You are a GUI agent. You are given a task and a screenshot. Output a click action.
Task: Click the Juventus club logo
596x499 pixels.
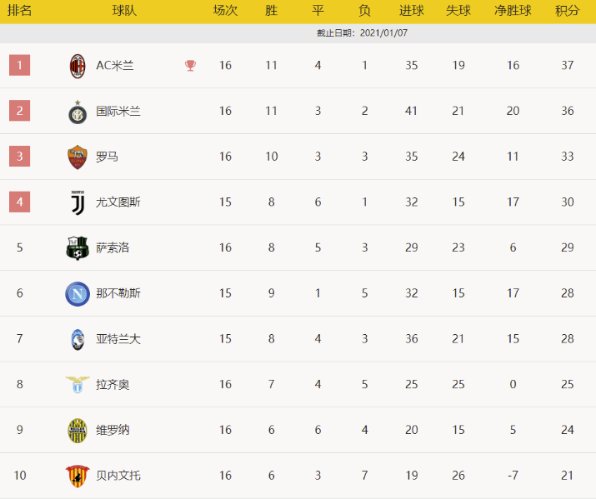(78, 202)
